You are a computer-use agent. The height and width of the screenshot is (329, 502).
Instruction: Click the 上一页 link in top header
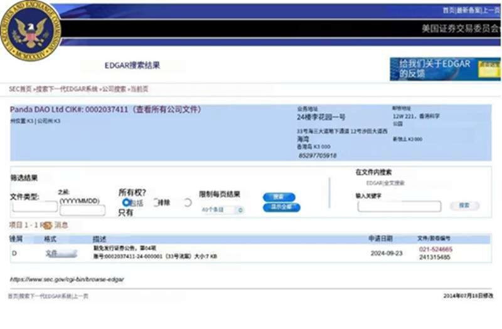click(x=491, y=11)
